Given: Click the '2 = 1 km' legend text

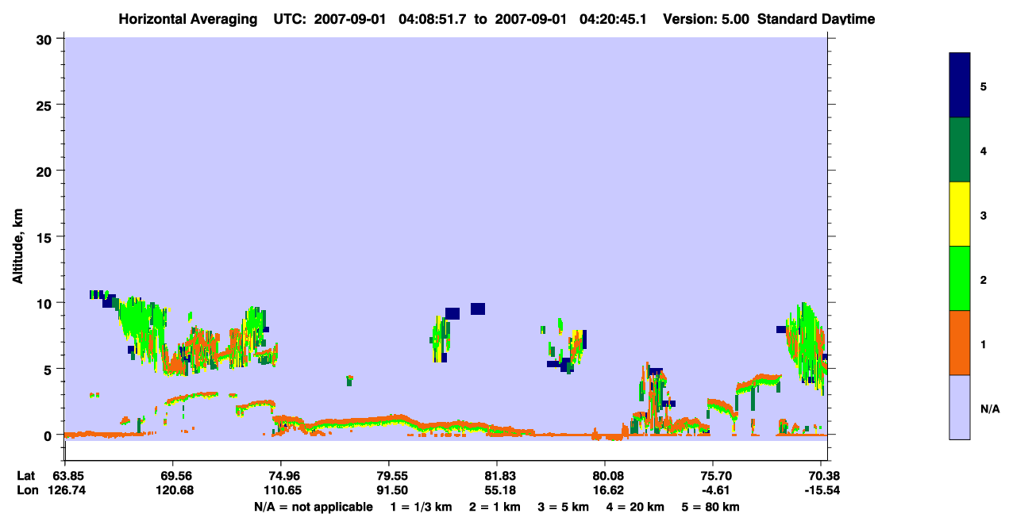Looking at the screenshot, I should click(495, 507).
